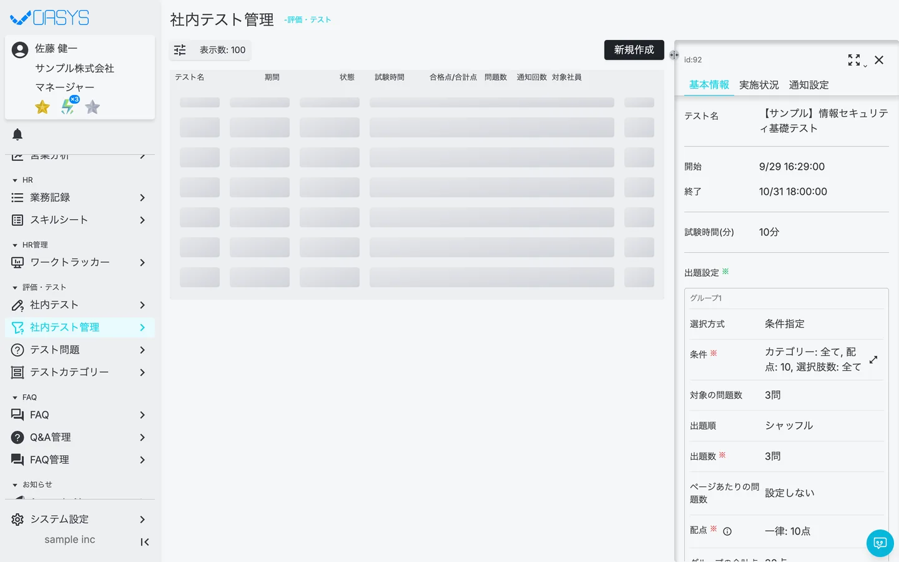Click the 新規作成 button

coord(634,50)
